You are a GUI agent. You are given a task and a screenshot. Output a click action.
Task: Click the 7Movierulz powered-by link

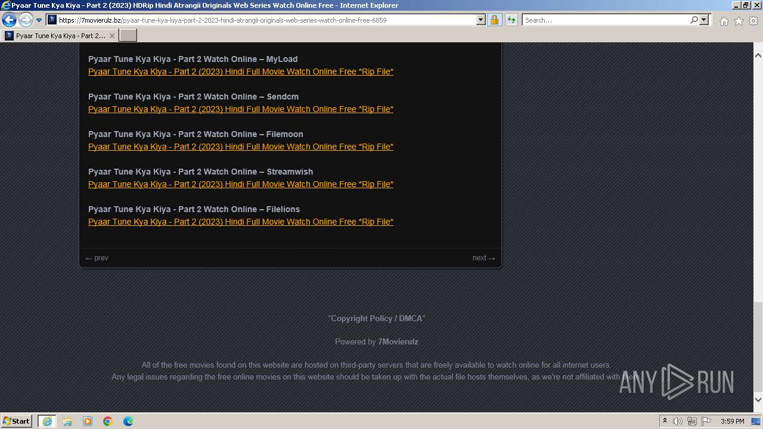[398, 342]
